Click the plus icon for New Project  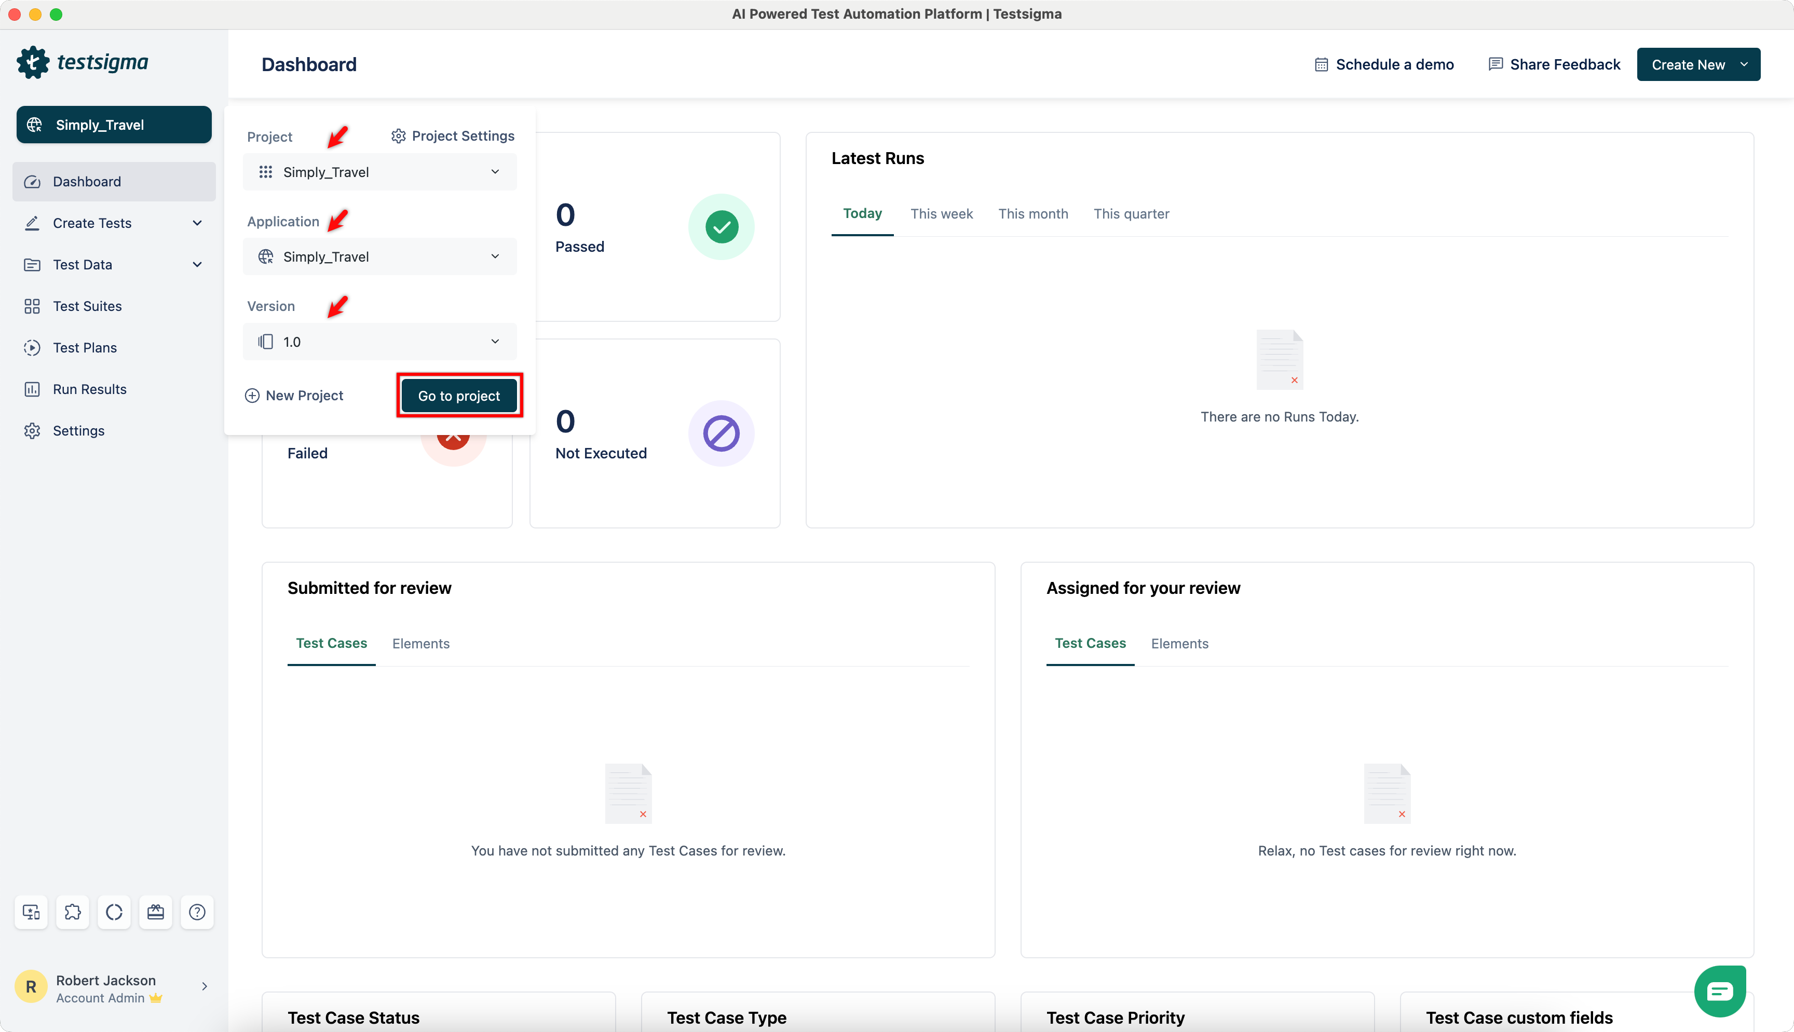[252, 396]
